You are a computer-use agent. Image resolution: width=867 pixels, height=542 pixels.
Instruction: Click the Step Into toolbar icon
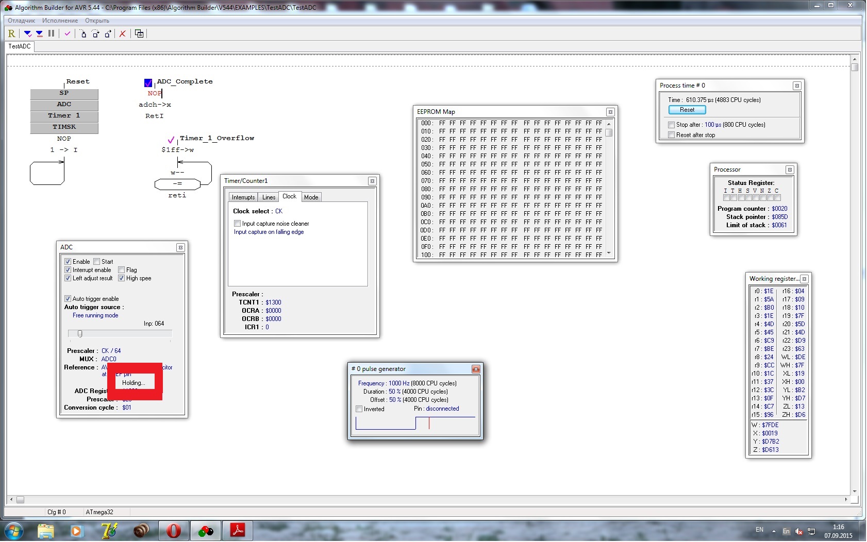tap(84, 33)
